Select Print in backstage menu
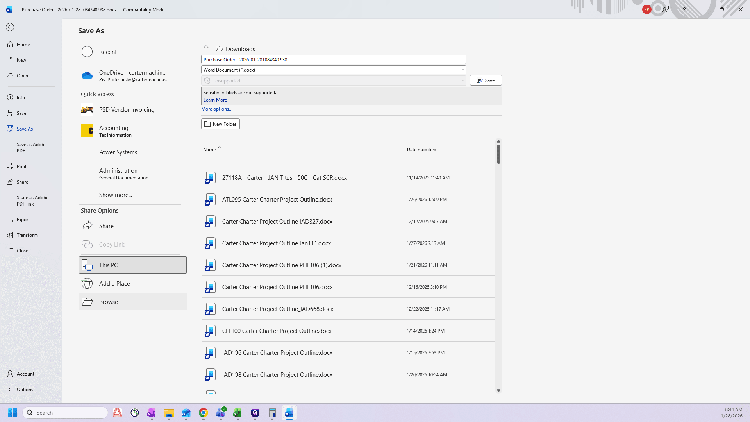 tap(21, 166)
